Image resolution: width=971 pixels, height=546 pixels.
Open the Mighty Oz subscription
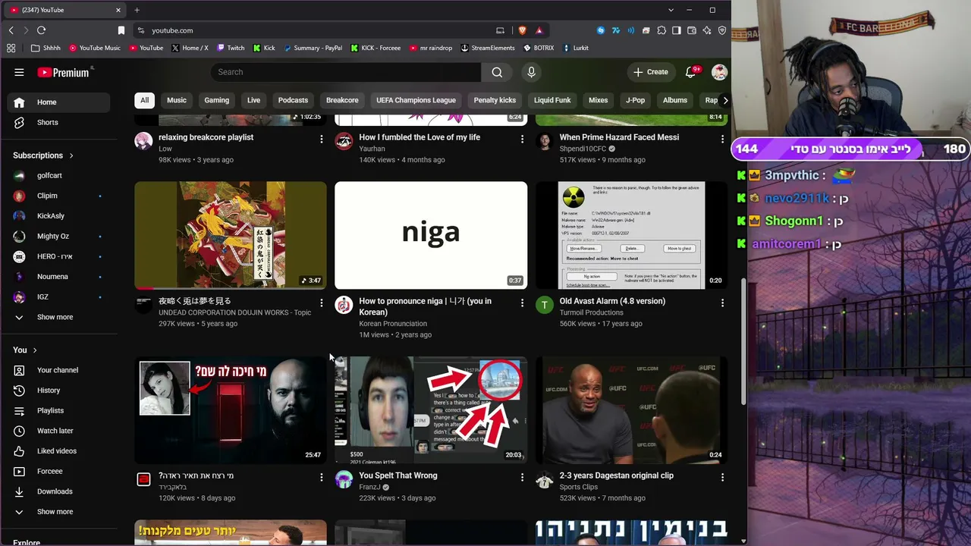[59, 236]
